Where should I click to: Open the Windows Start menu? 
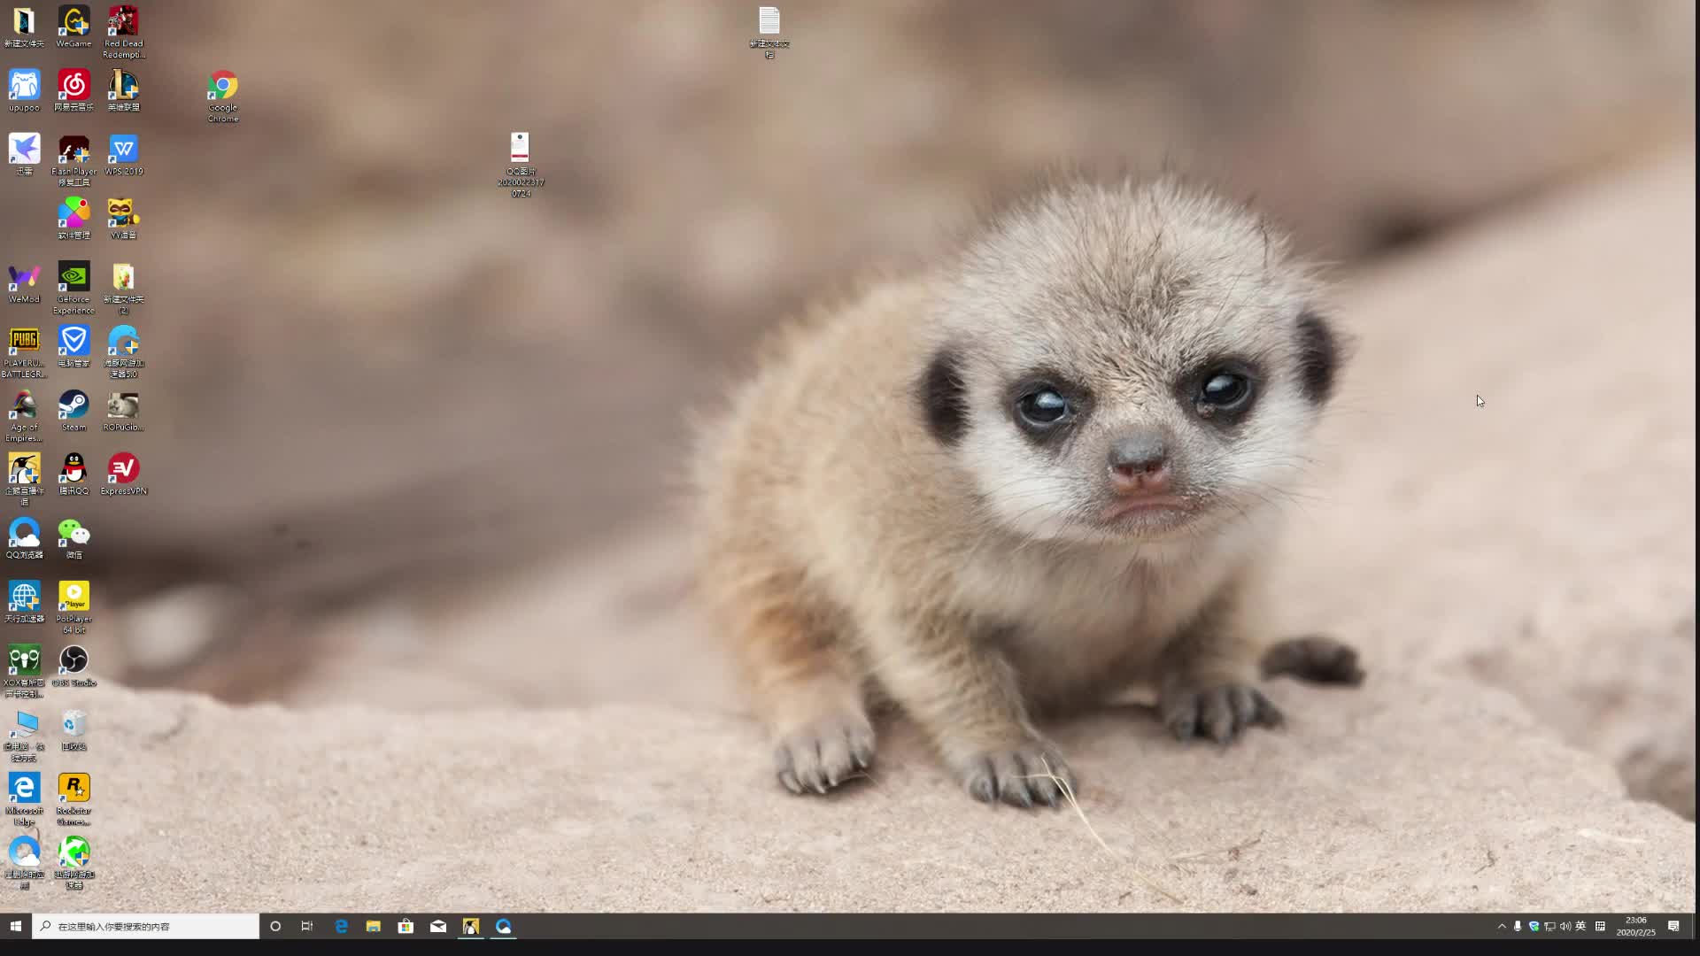point(15,926)
